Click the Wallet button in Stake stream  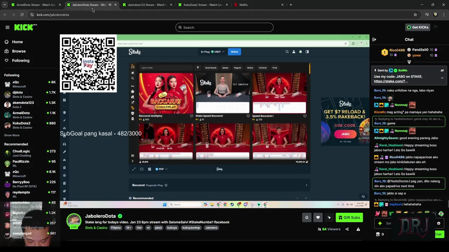(234, 52)
